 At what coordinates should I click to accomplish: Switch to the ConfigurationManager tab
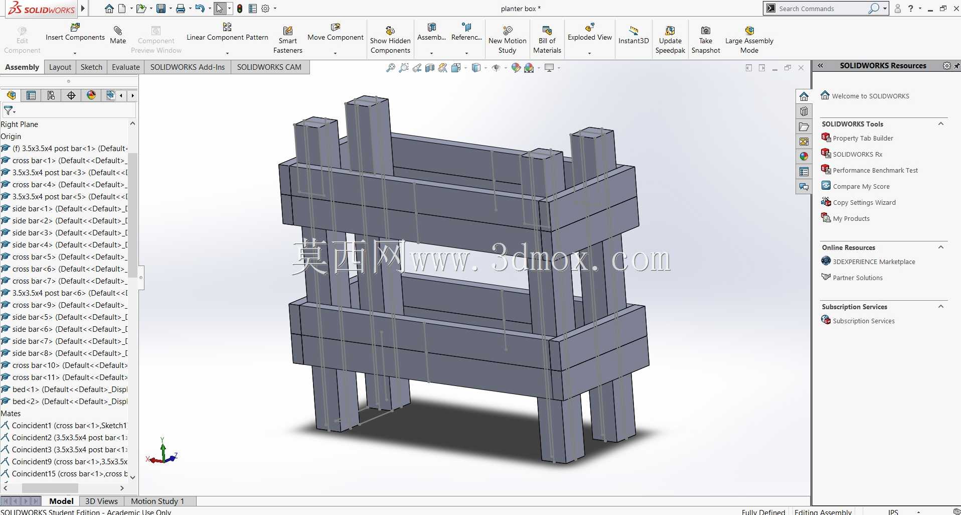(51, 95)
